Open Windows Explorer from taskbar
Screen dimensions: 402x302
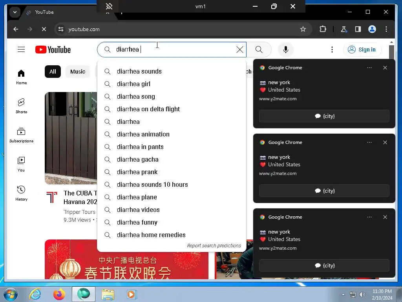click(108, 294)
